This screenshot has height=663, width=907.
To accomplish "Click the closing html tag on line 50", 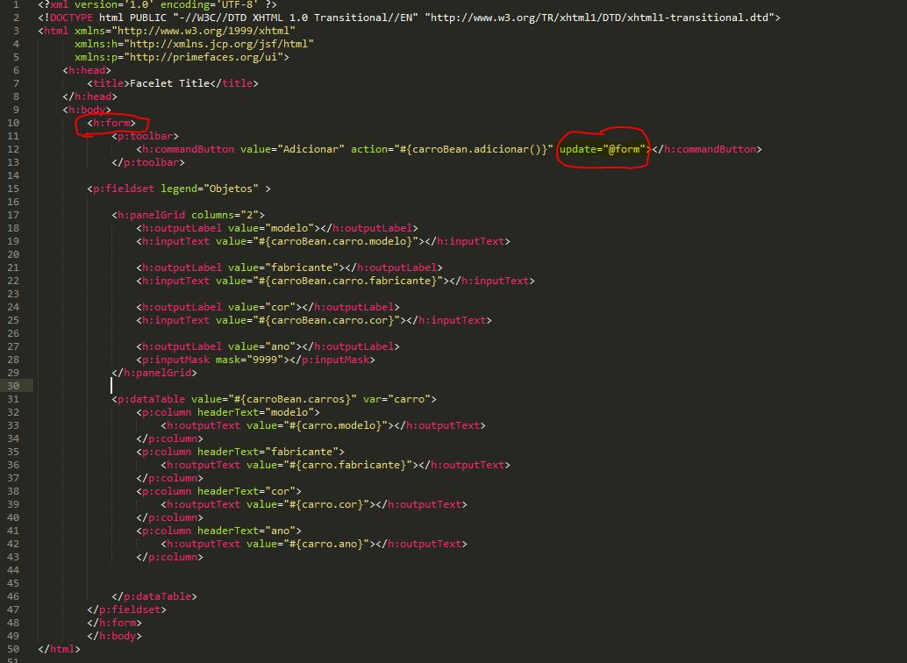I will (x=59, y=649).
